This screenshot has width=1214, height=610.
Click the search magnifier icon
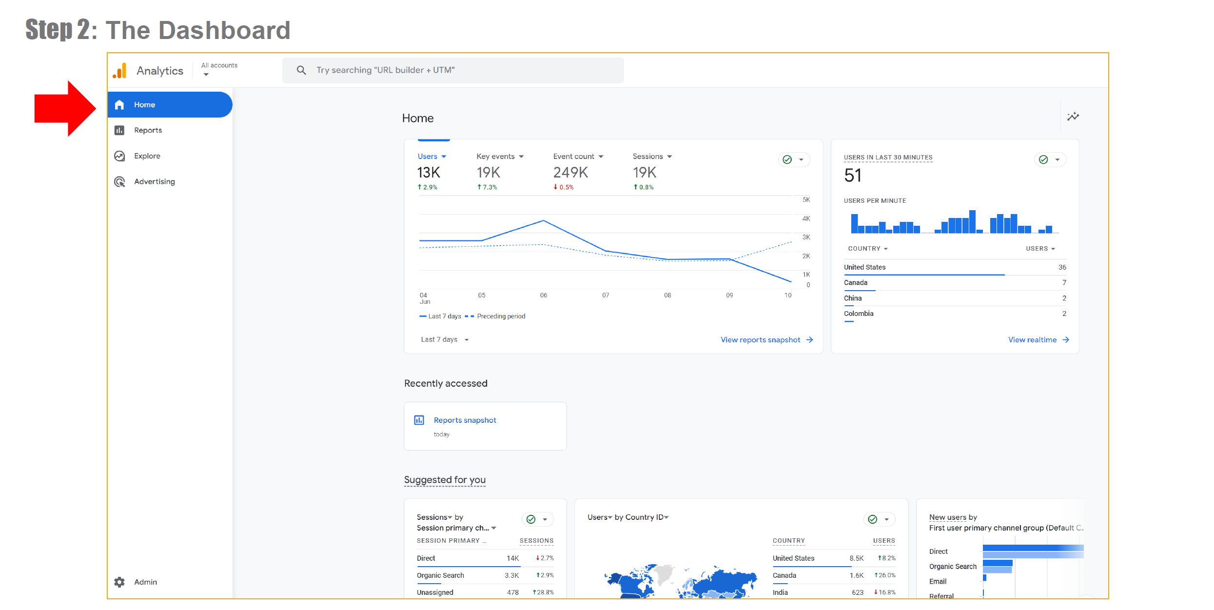(x=301, y=70)
